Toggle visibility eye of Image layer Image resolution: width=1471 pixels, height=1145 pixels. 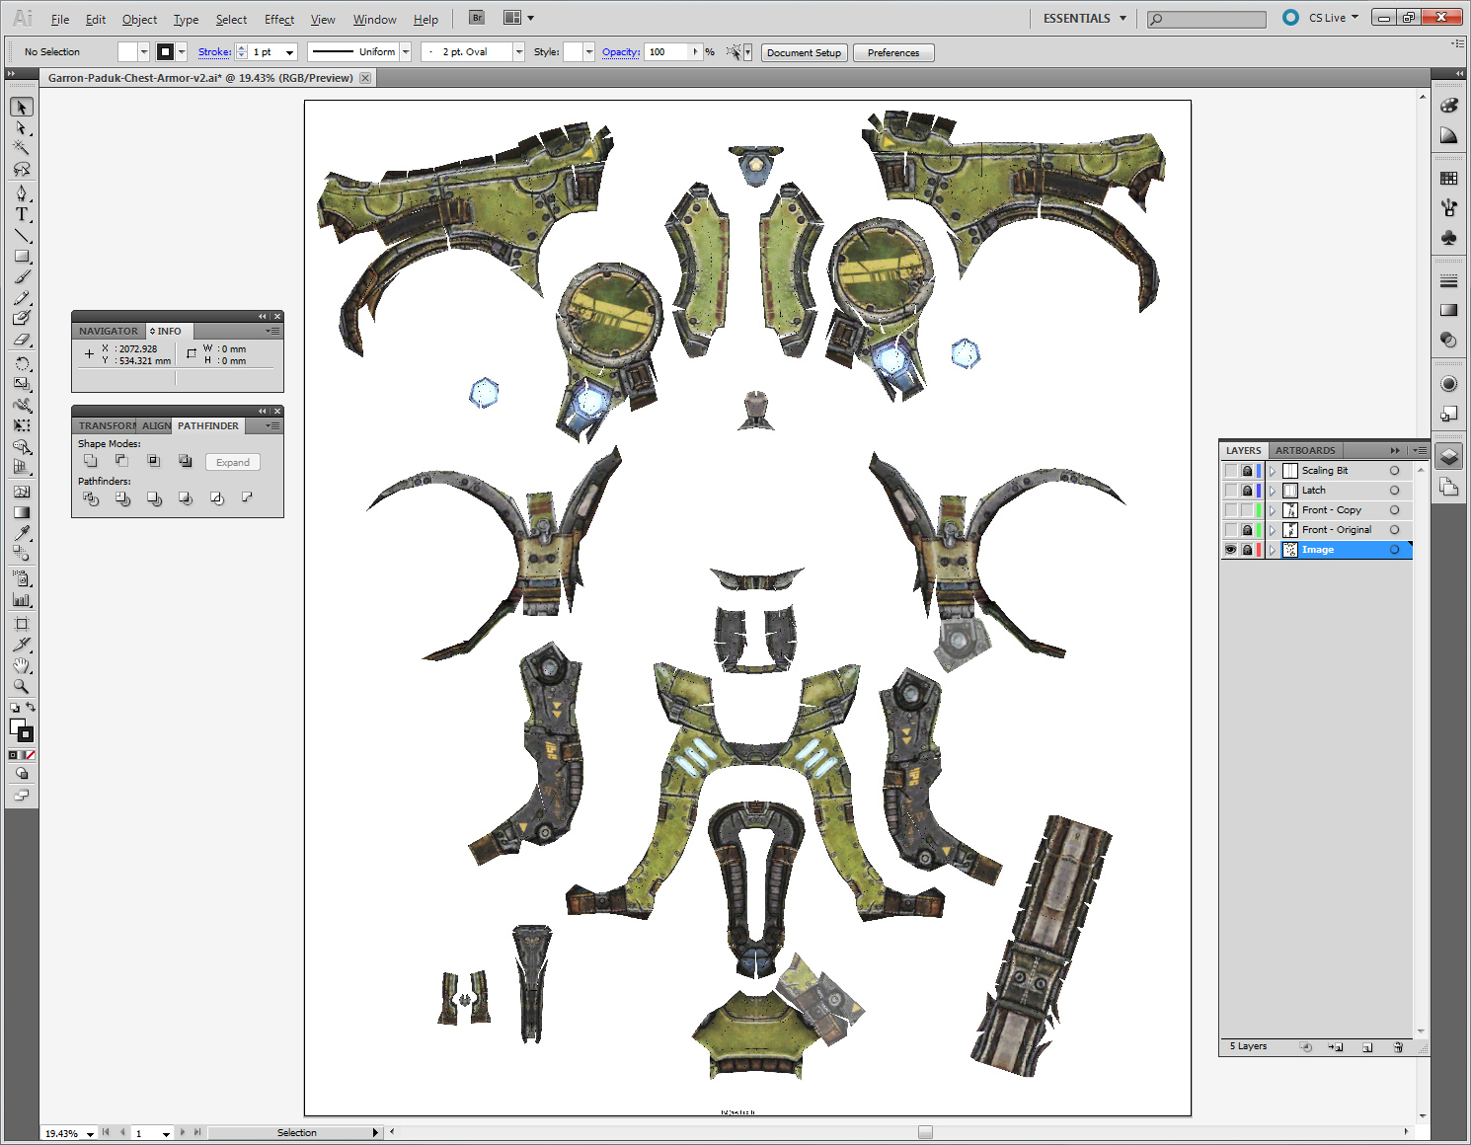[1230, 550]
